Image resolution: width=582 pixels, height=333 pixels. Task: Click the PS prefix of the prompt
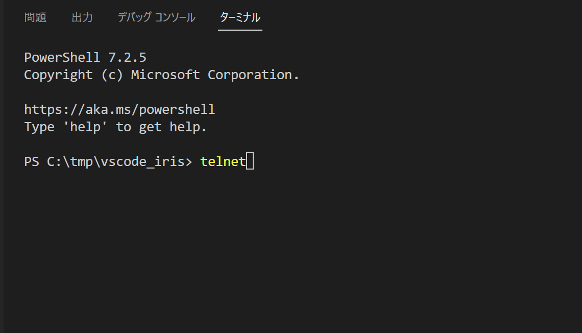coord(32,162)
